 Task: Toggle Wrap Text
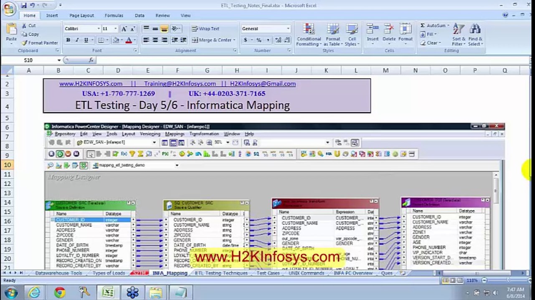[205, 29]
